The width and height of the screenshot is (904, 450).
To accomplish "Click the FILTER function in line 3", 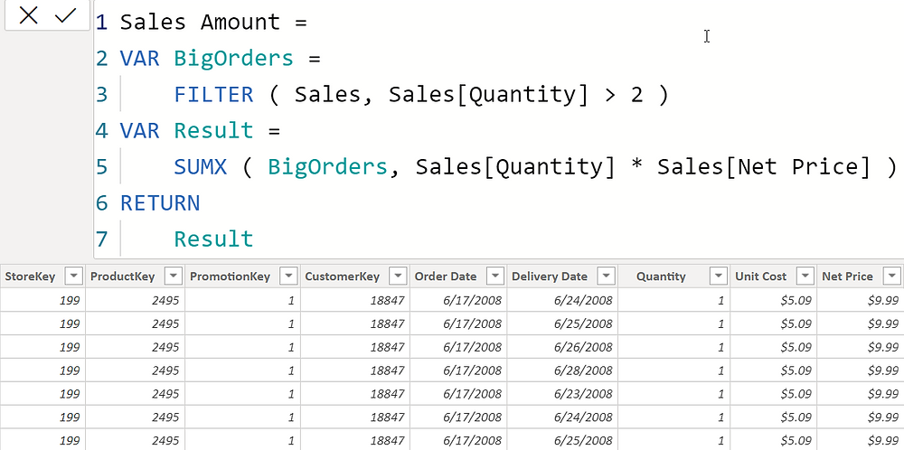I will click(x=213, y=94).
